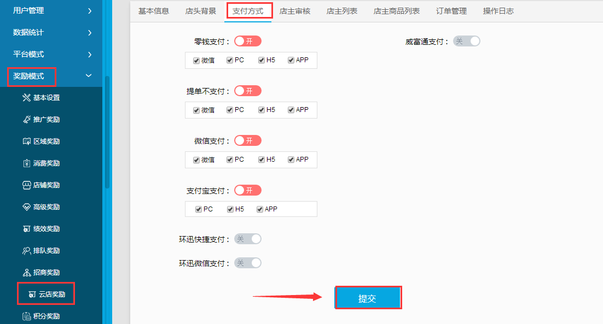
Task: Open 云店奖励 in the sidebar
Action: click(x=46, y=294)
